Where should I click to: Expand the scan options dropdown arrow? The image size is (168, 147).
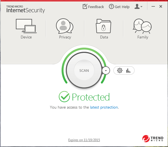(x=106, y=70)
